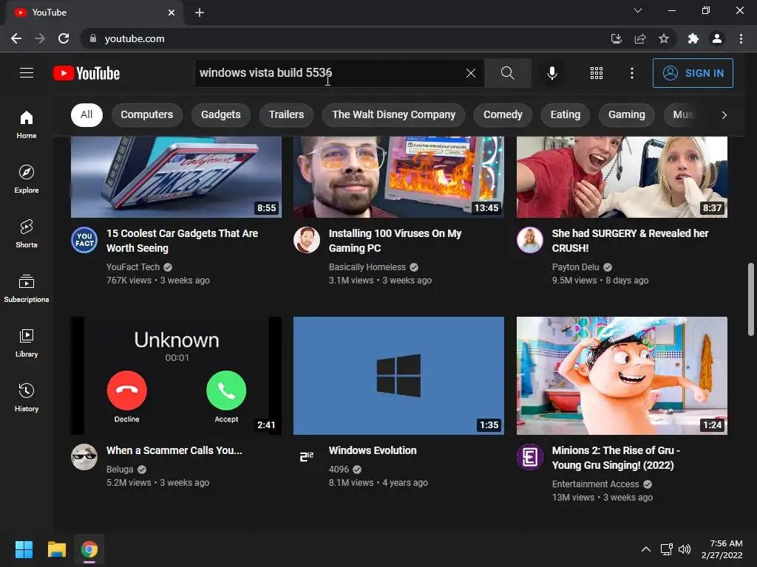
Task: Open the Windows Evolution blue thumbnail
Action: [398, 376]
